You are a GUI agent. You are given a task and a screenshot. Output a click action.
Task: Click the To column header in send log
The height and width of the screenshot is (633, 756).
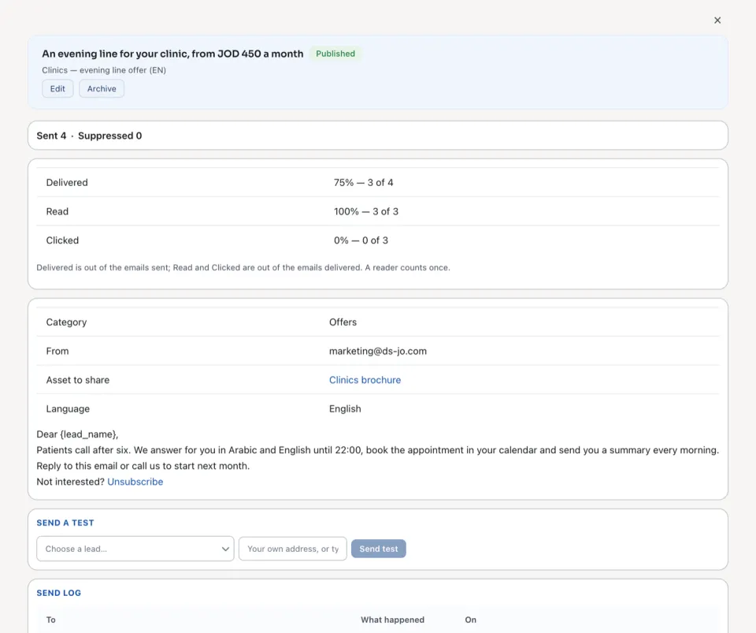(x=50, y=620)
